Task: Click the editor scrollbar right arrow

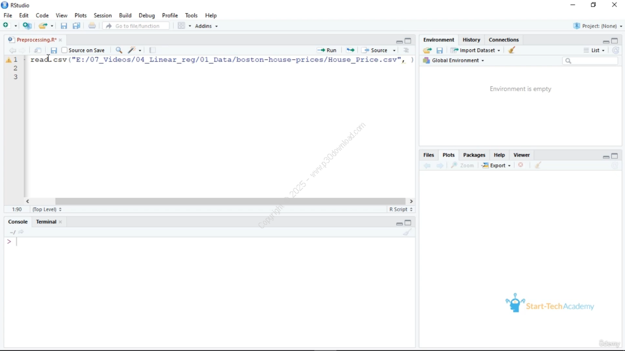Action: pyautogui.click(x=412, y=201)
